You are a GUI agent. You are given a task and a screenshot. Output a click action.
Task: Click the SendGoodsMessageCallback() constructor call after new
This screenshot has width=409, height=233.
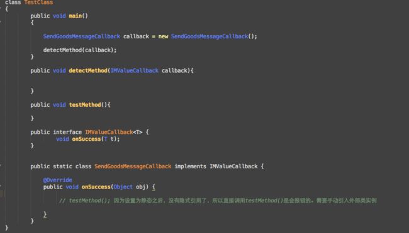[x=213, y=36]
